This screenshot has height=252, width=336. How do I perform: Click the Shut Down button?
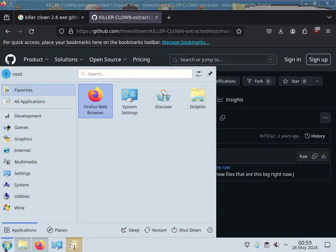pos(186,230)
